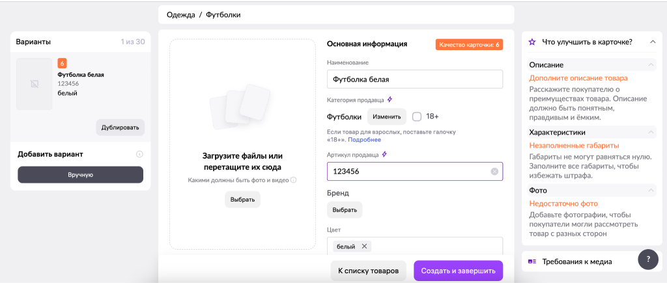Click Изменить to change category
This screenshot has height=283, width=667.
tap(387, 116)
